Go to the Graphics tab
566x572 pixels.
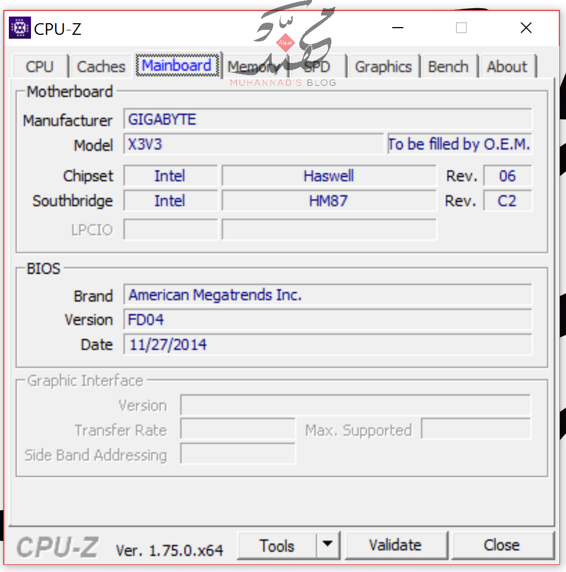[x=383, y=67]
